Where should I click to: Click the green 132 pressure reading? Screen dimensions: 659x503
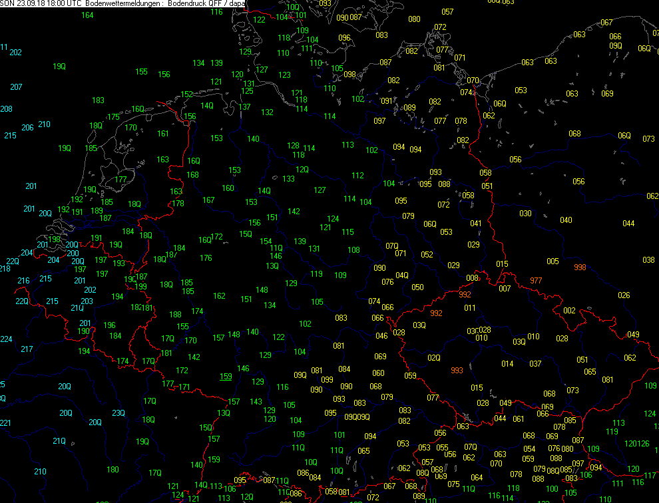pos(267,112)
